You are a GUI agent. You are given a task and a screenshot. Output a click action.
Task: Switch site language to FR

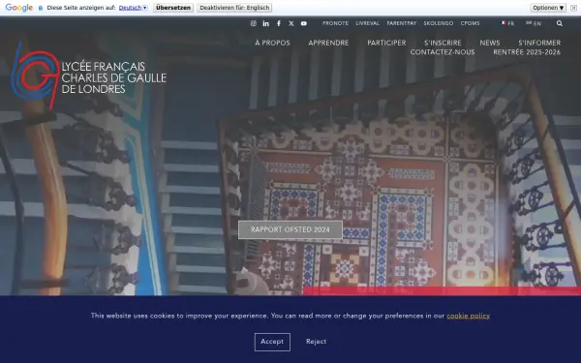(x=507, y=23)
